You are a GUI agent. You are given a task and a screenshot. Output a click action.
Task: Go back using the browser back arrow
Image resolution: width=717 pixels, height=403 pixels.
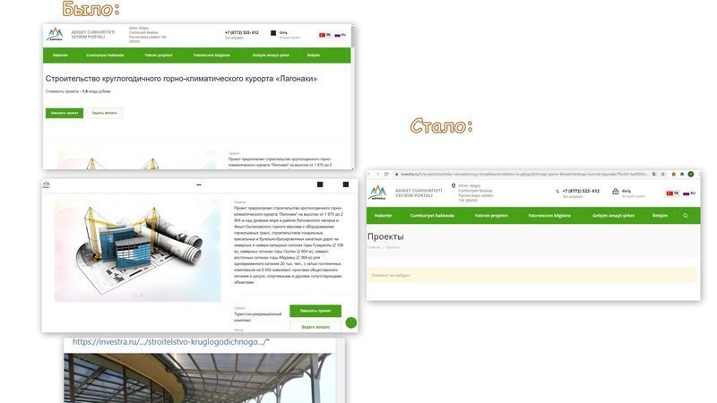click(369, 174)
